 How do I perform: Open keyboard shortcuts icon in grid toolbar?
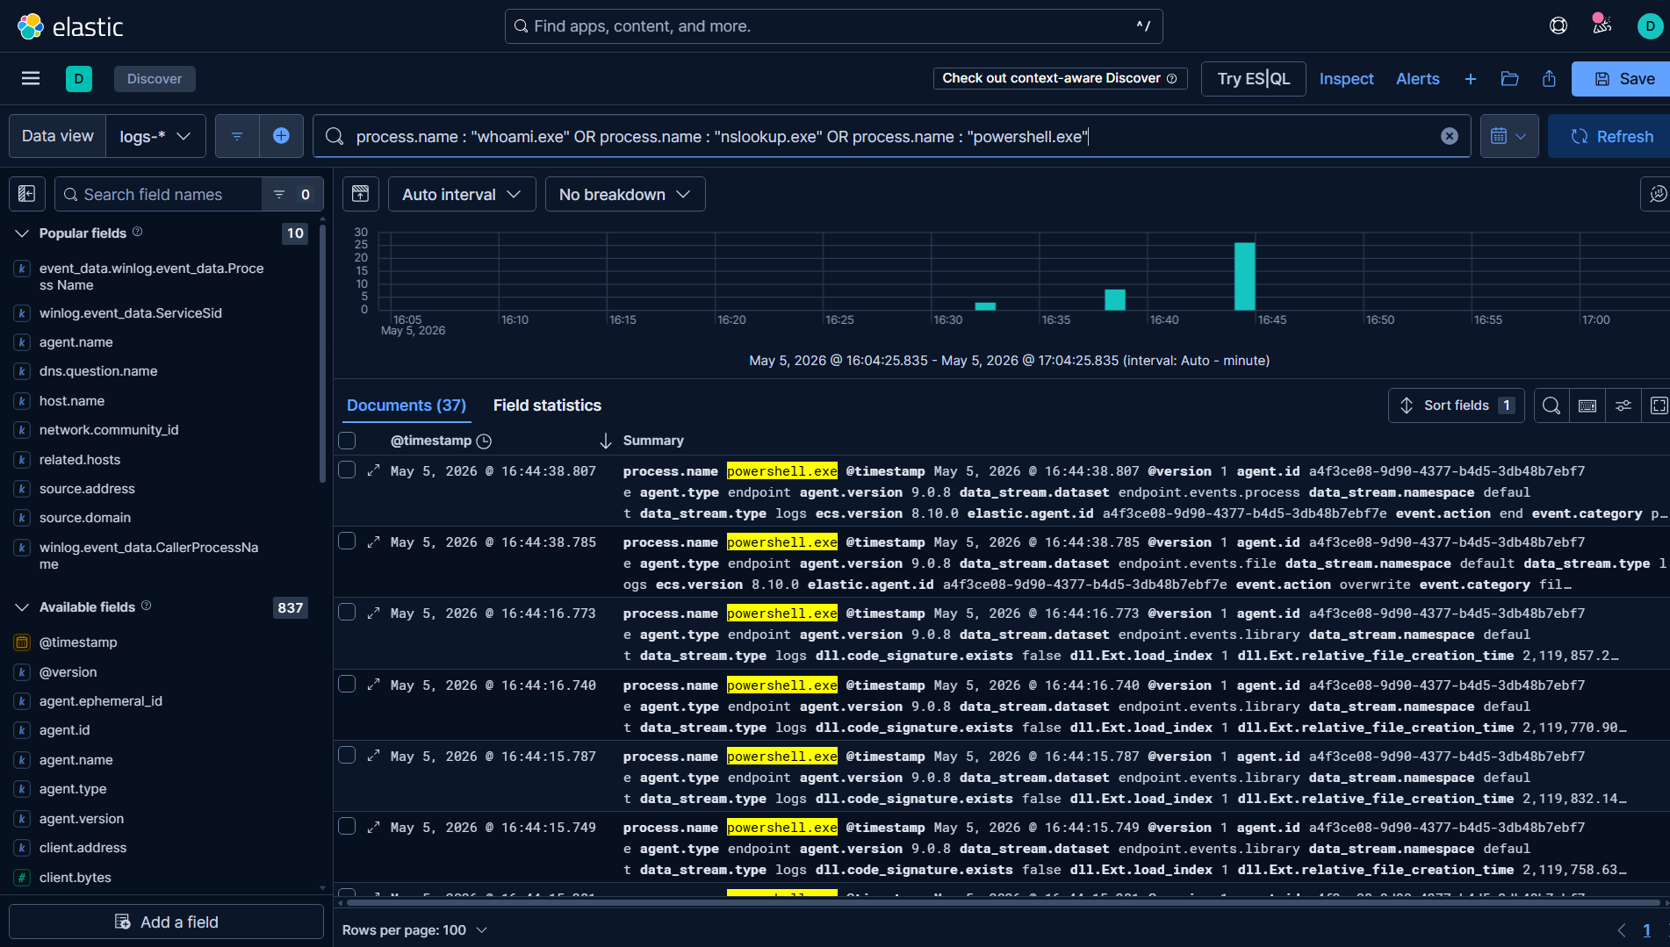point(1587,405)
